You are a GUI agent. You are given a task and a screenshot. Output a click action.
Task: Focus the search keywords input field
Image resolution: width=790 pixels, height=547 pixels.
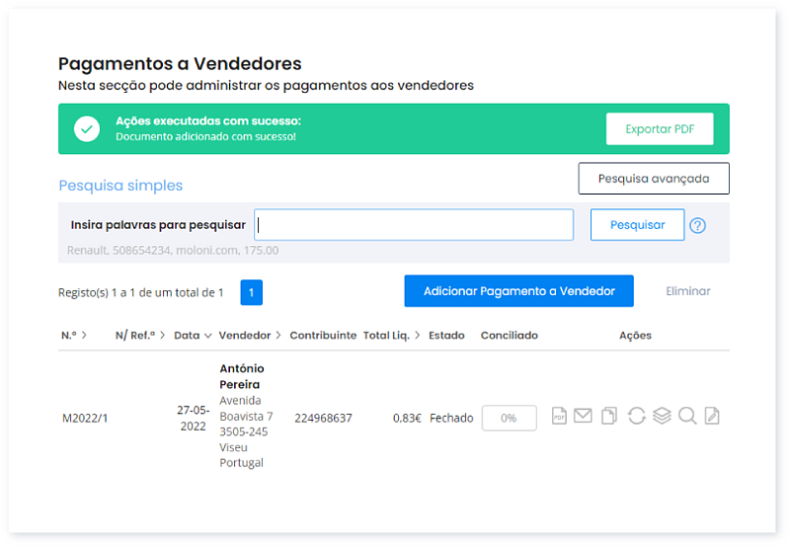point(414,225)
